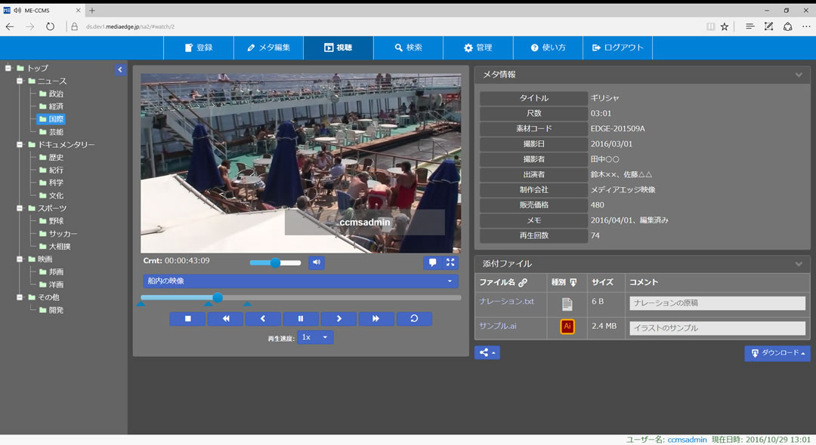Click the Illustrator Ai file icon

point(567,327)
